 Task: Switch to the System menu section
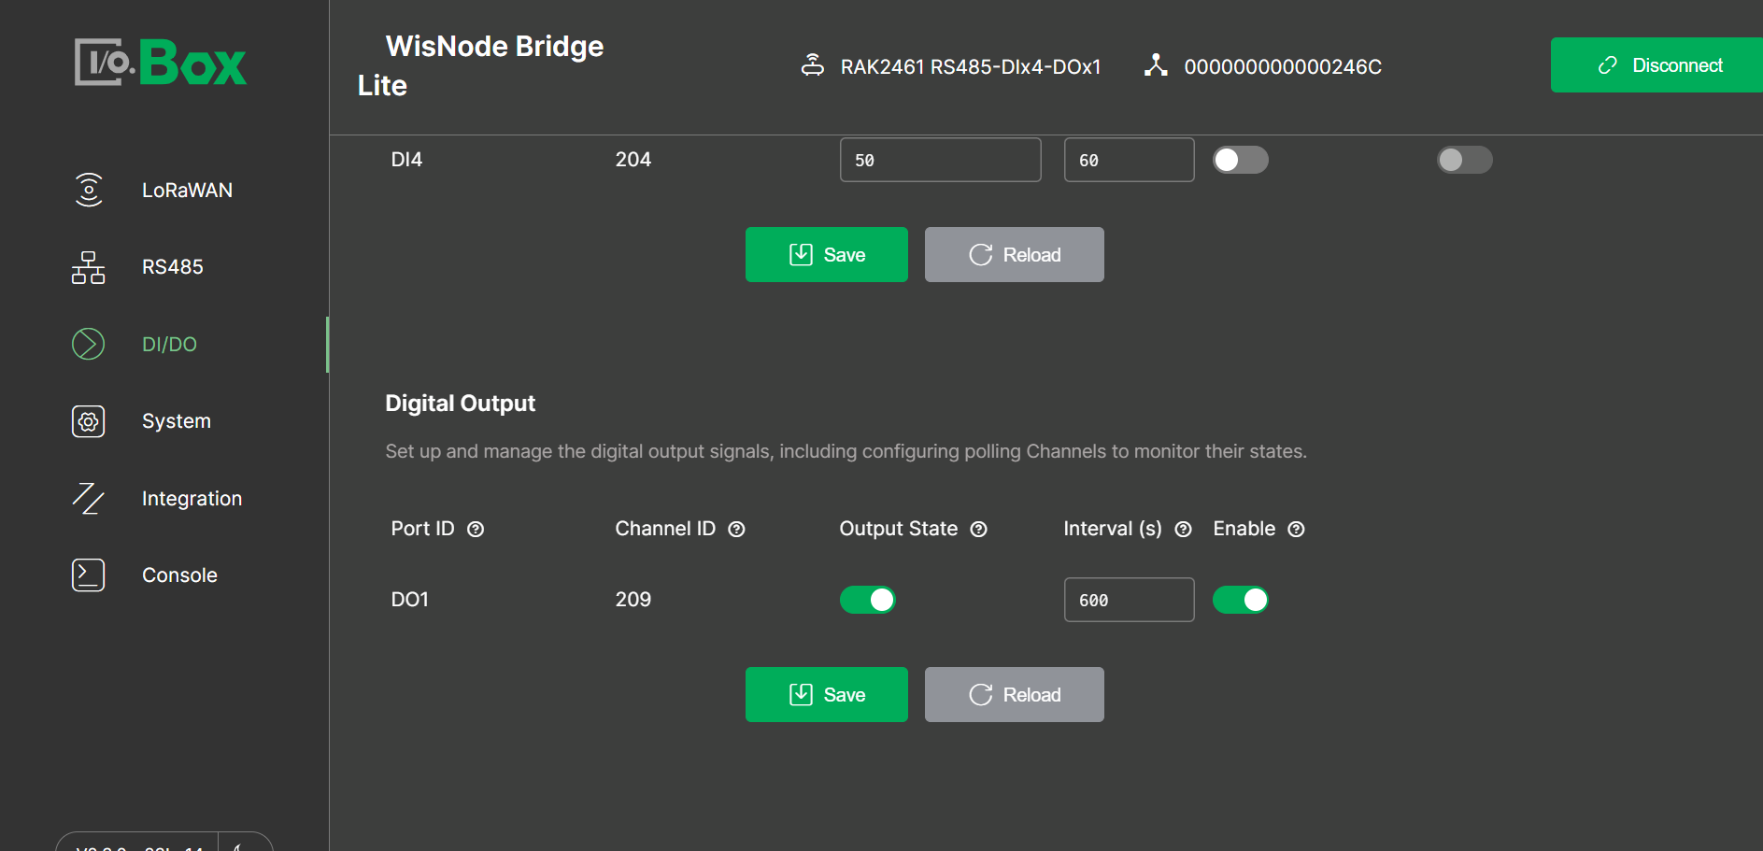(x=176, y=421)
